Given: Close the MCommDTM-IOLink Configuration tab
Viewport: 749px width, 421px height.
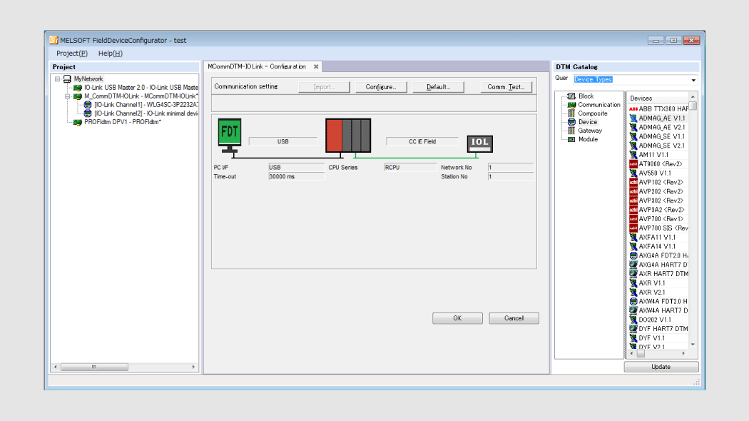Looking at the screenshot, I should click(316, 66).
